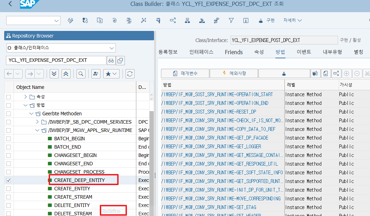The width and height of the screenshot is (370, 216).
Task: Click the copy windows icon beside class name field
Action: (120, 60)
